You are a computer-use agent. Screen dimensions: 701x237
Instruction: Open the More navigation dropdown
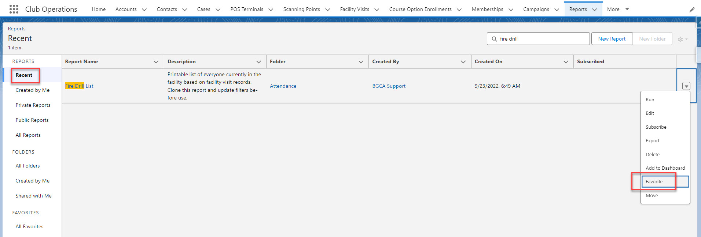618,9
